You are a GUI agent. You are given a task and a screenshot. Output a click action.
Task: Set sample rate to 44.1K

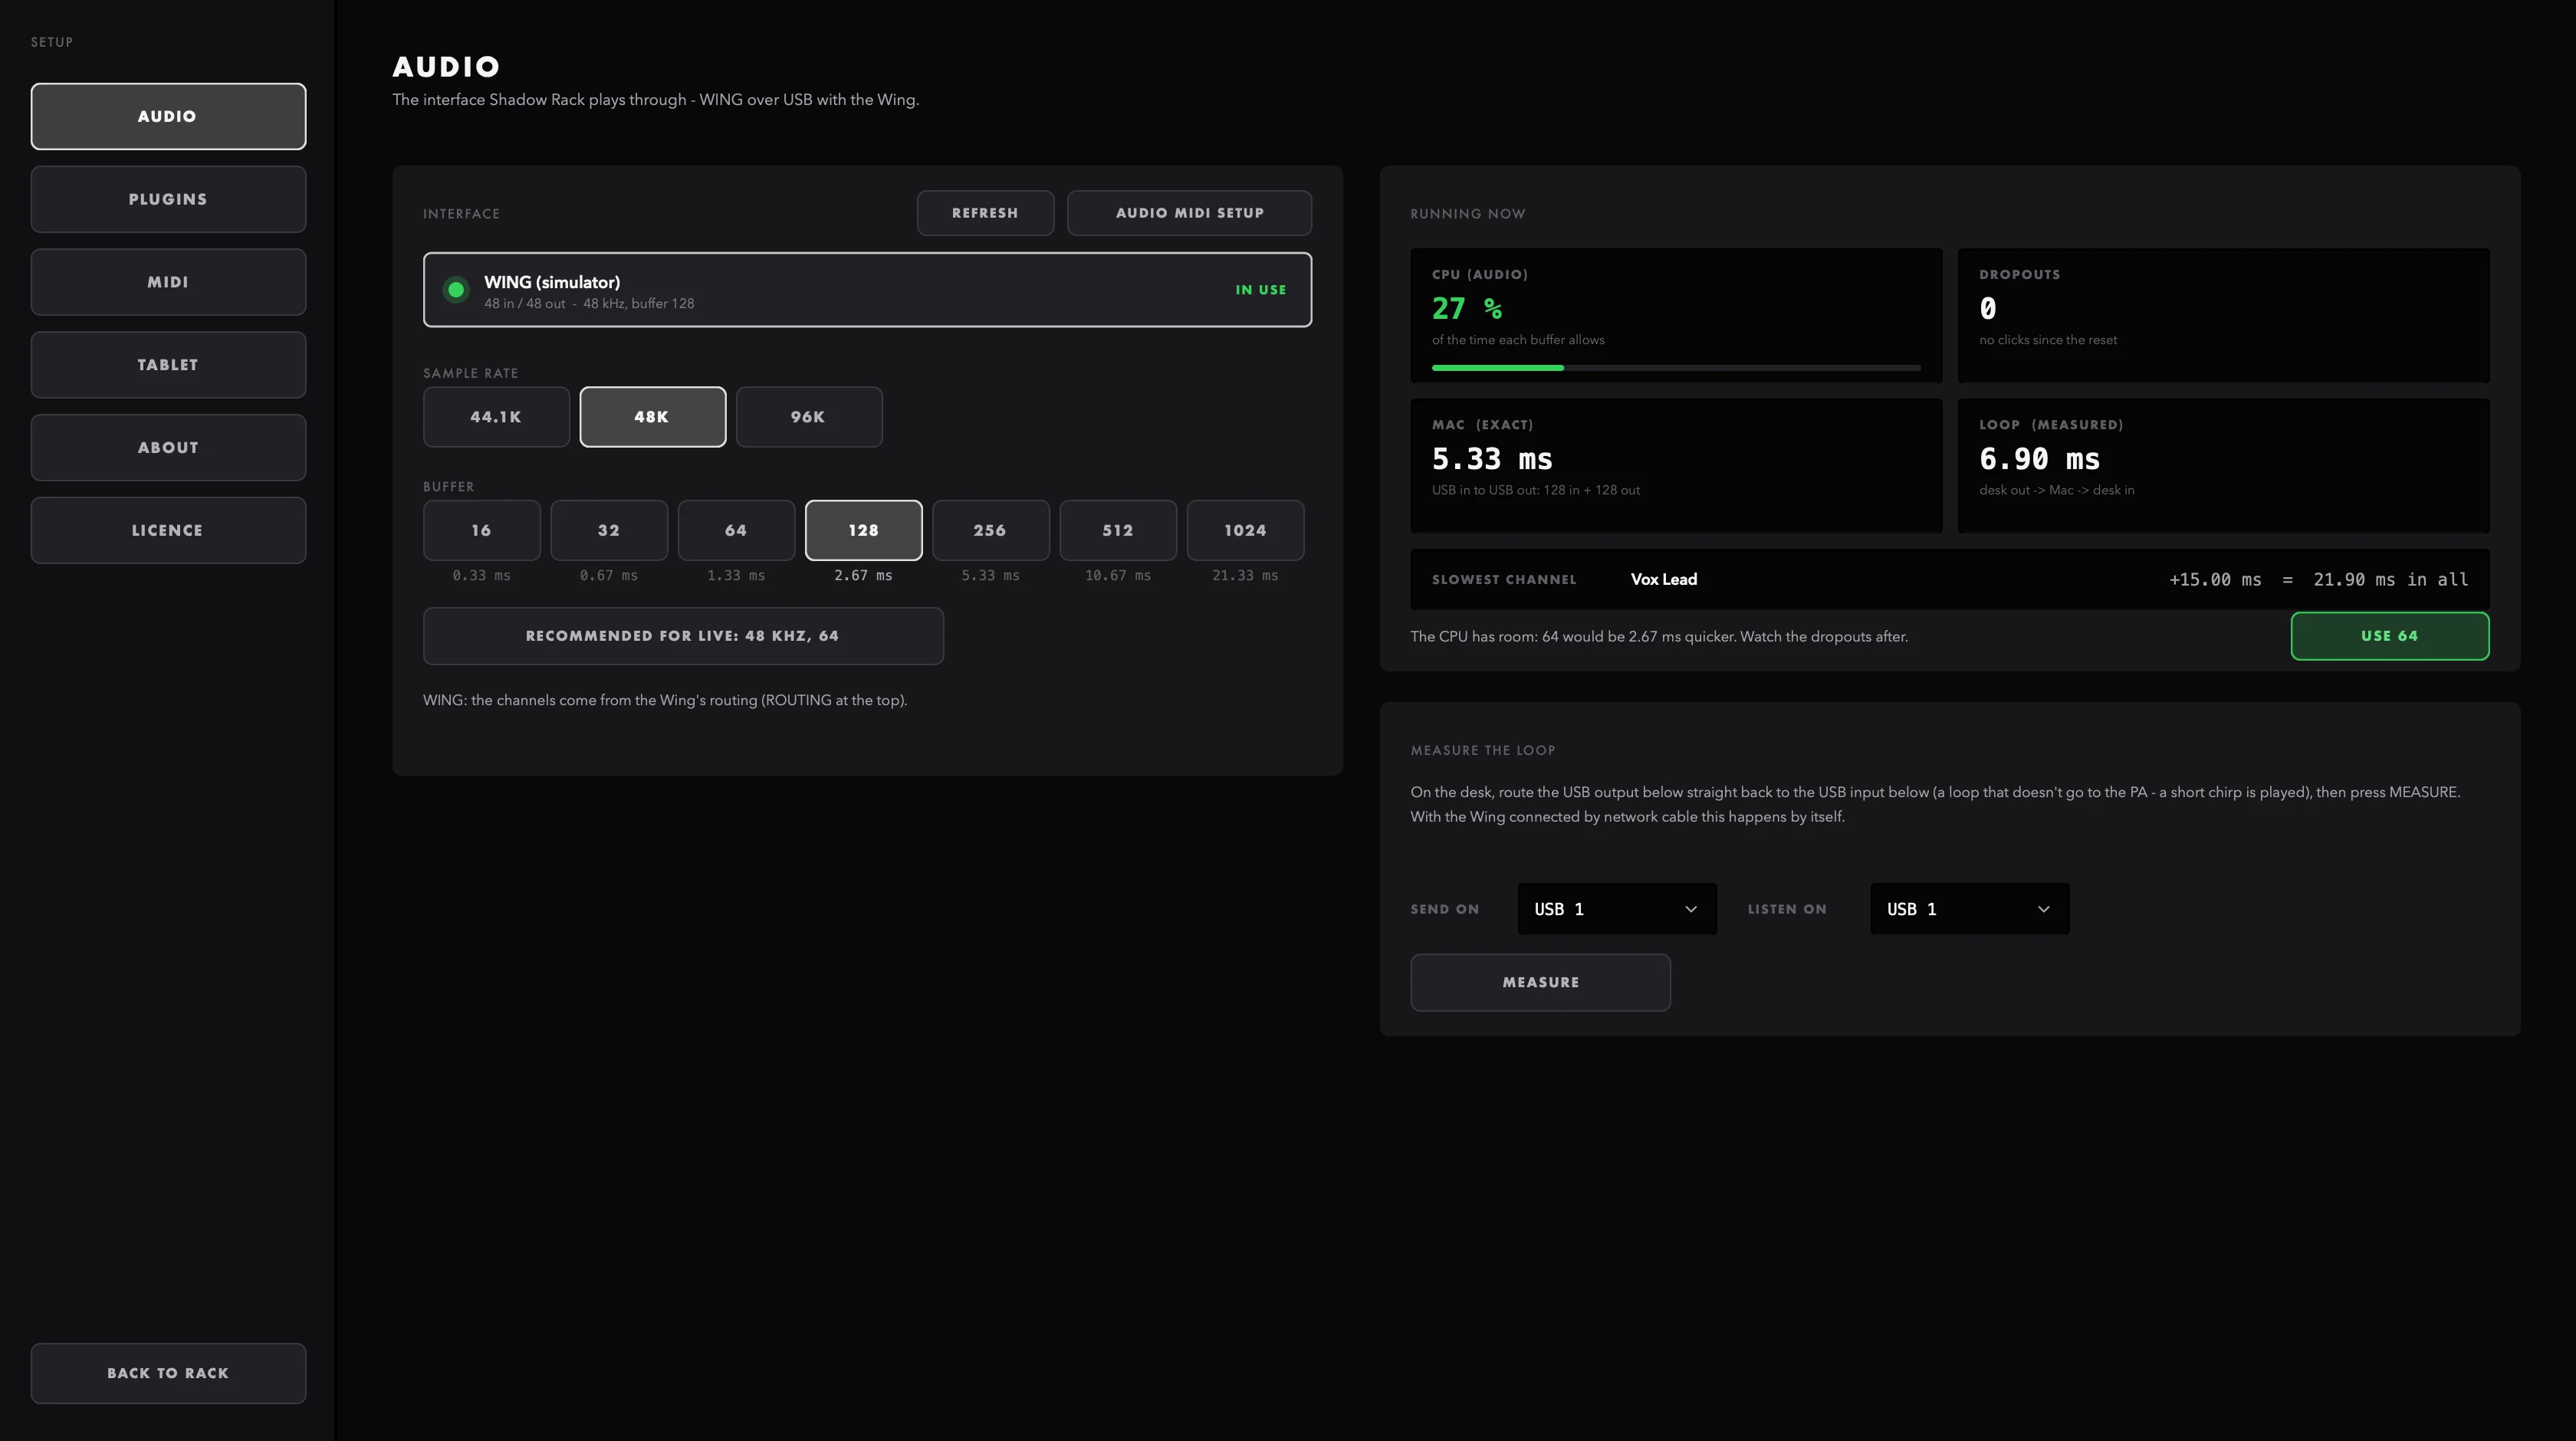(496, 417)
